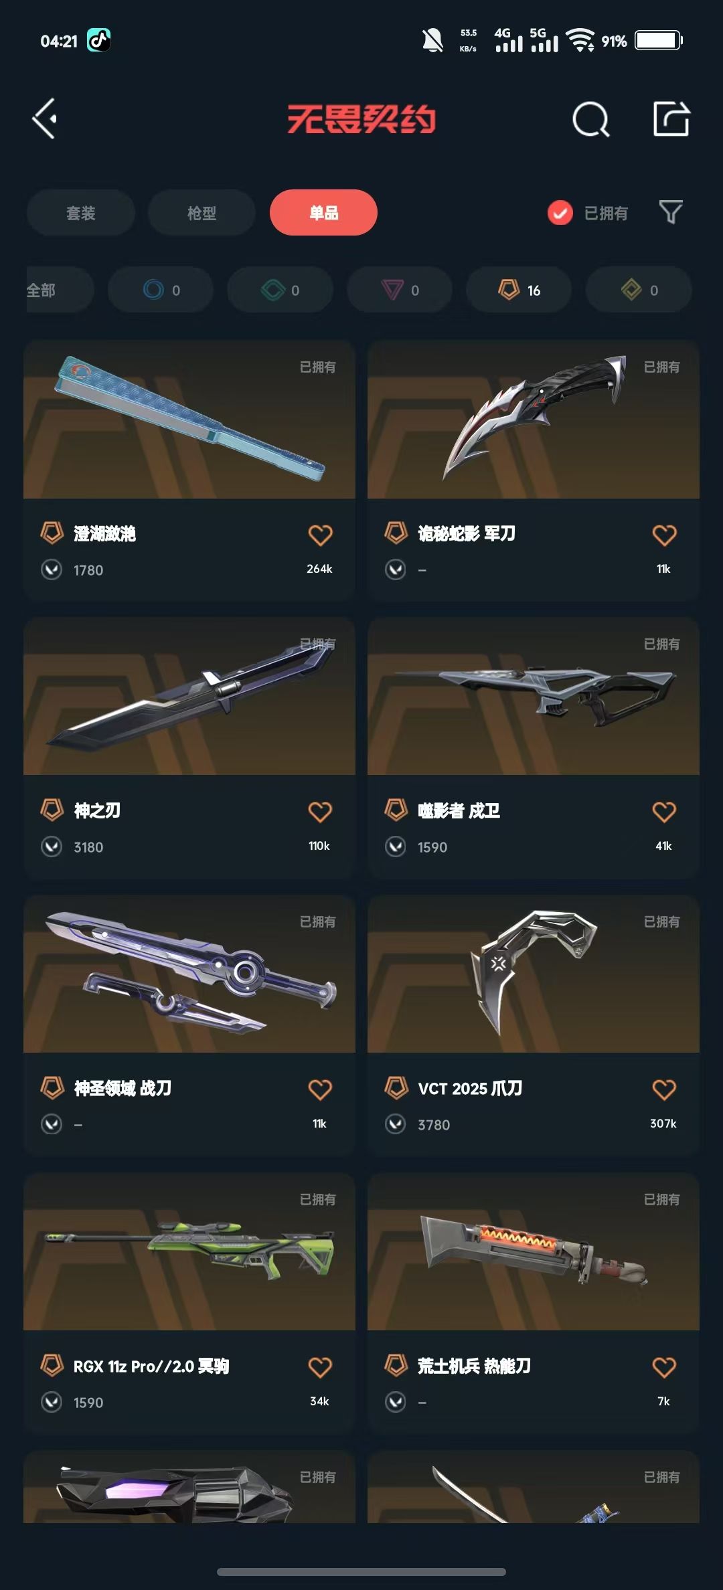This screenshot has height=1590, width=723.
Task: Switch to the 套装 tab
Action: point(81,213)
